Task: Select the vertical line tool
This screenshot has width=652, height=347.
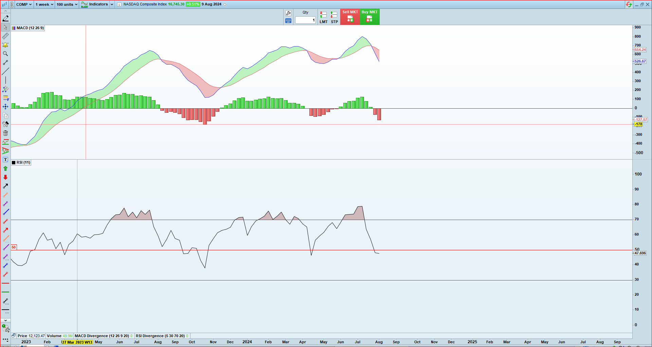Action: click(5, 80)
